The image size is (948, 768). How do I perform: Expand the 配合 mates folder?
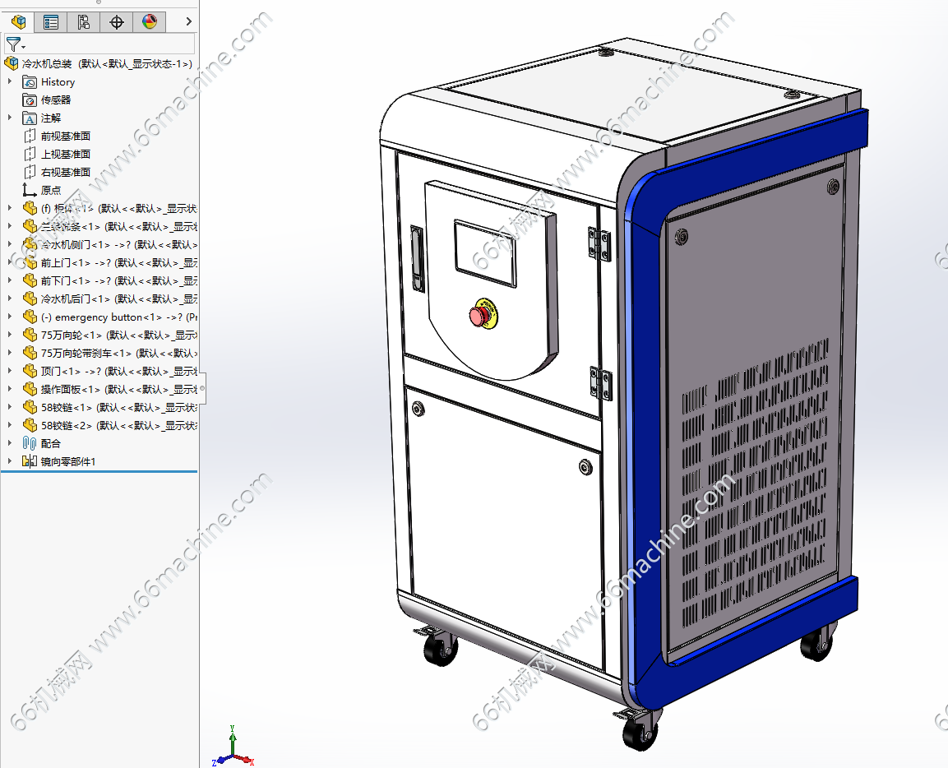10,442
